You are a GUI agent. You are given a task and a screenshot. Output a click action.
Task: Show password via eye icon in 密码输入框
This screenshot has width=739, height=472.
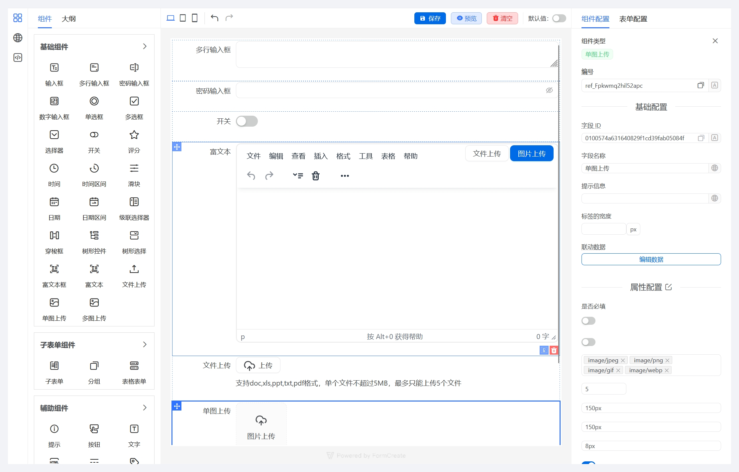click(x=549, y=90)
